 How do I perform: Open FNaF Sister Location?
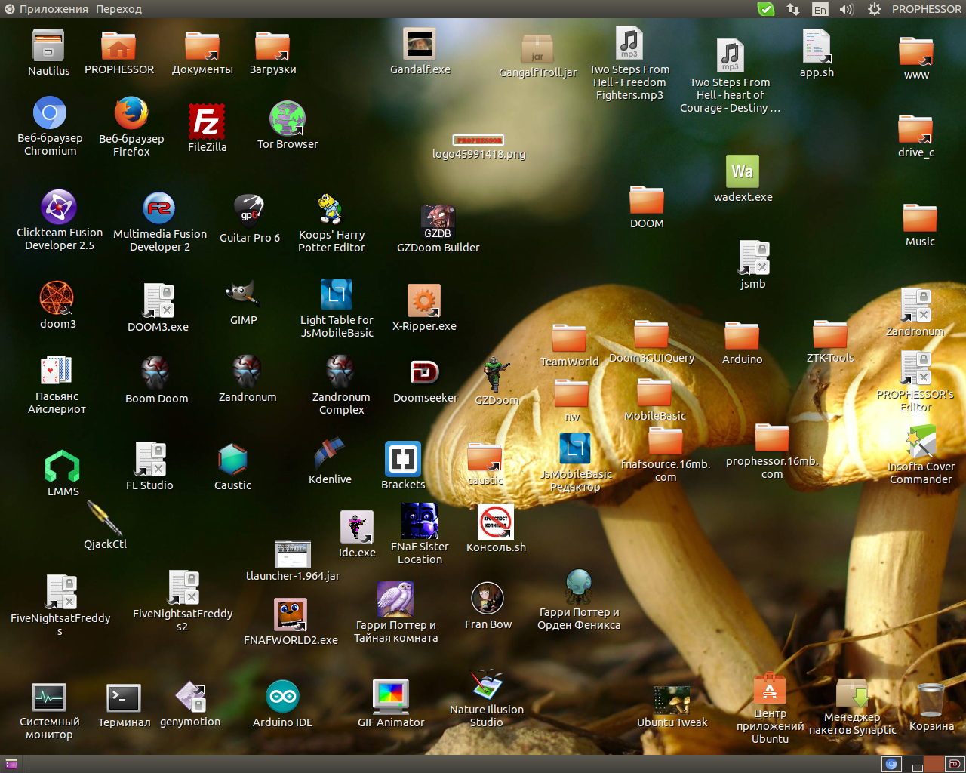click(x=420, y=521)
